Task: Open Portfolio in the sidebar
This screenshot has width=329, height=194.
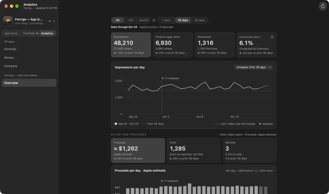Action: (x=29, y=49)
